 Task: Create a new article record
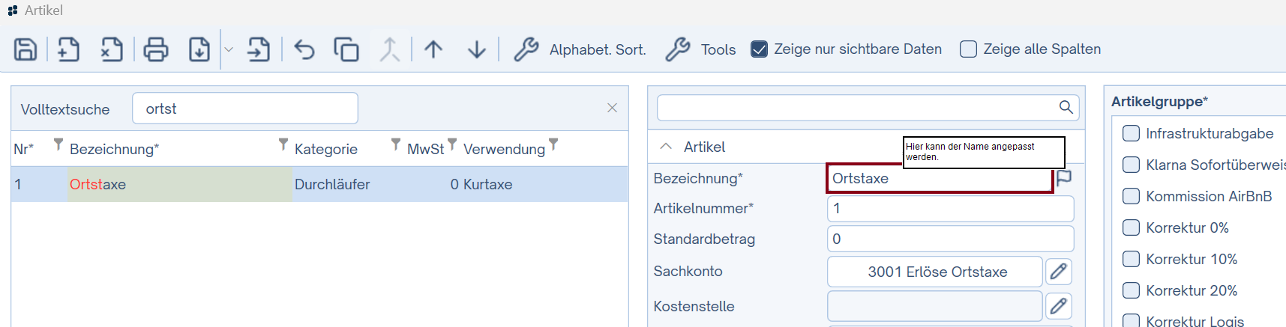68,49
